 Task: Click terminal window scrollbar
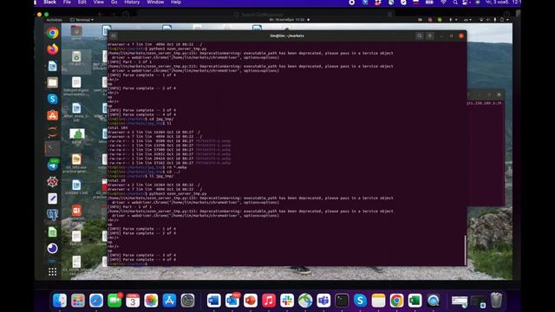[465, 250]
